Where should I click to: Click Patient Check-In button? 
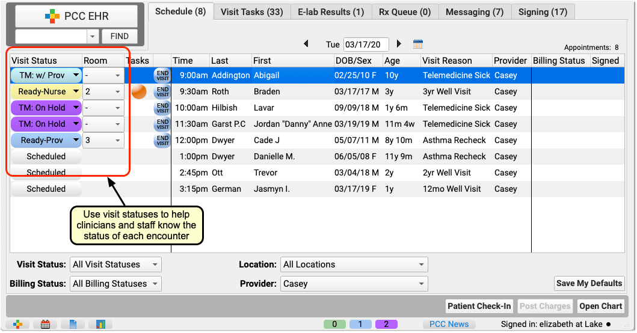click(x=479, y=306)
